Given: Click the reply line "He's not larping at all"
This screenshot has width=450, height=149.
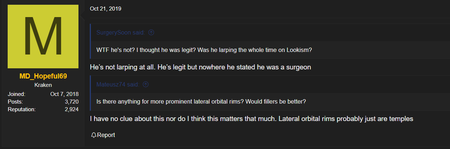Looking at the screenshot, I should click(200, 67).
